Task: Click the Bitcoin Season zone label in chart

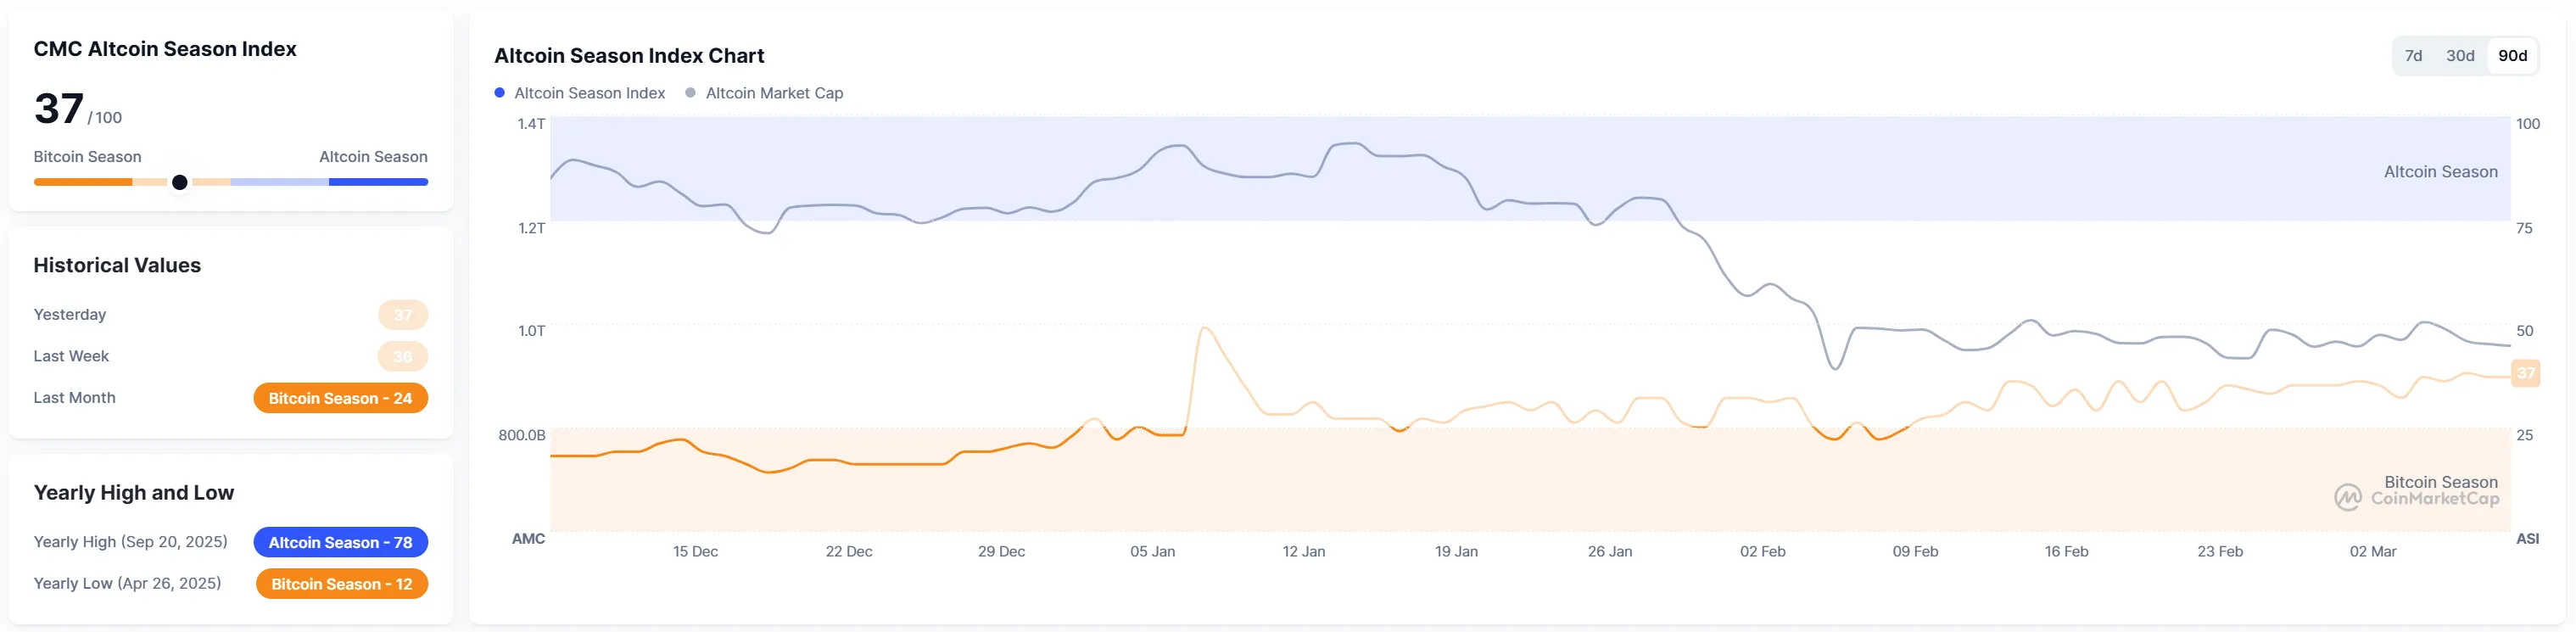Action: point(2440,482)
